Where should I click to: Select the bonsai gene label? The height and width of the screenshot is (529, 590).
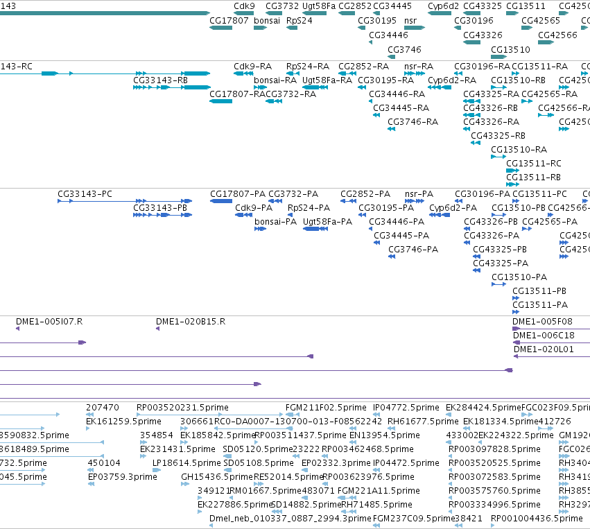[x=267, y=21]
